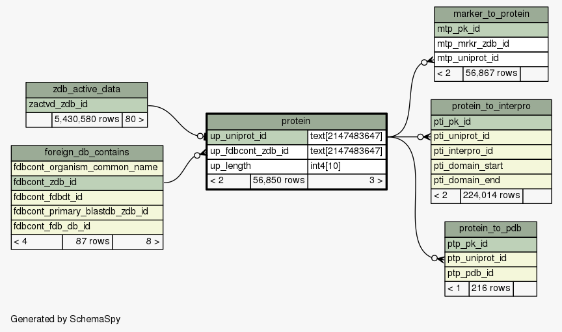Select the pti_domain_end column
This screenshot has height=332, width=562.
(491, 181)
